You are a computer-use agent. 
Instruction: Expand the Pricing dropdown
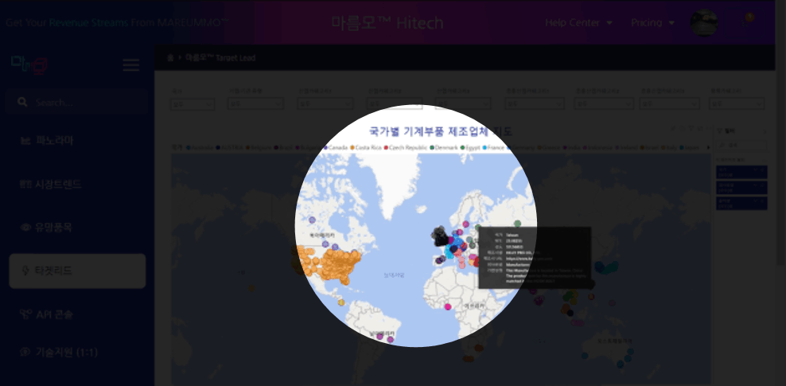[652, 22]
